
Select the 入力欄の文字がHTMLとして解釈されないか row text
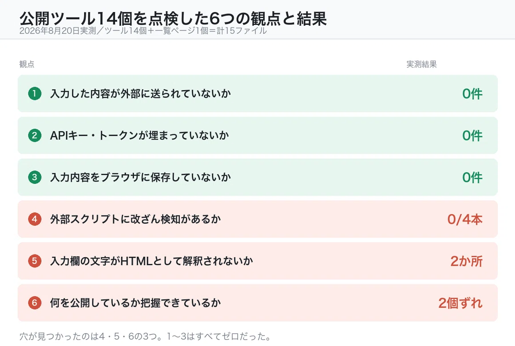tap(151, 261)
